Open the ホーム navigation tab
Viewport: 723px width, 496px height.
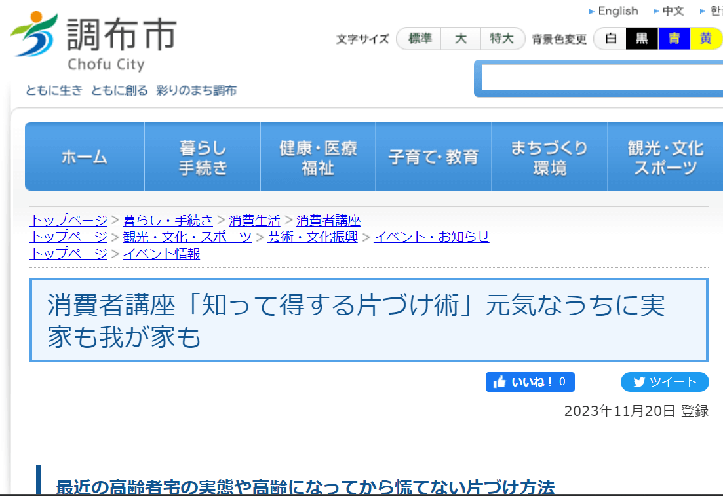[x=85, y=157]
